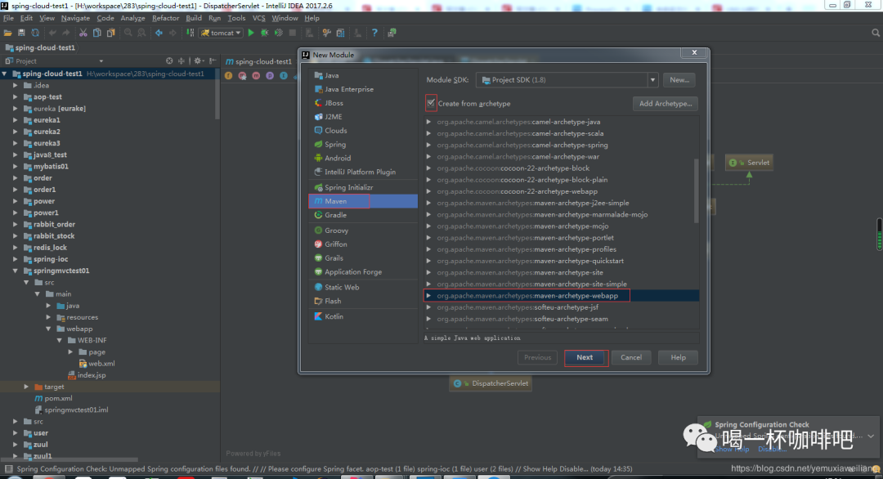Toggle the orange fields diagram icon
883x479 pixels.
(x=229, y=75)
